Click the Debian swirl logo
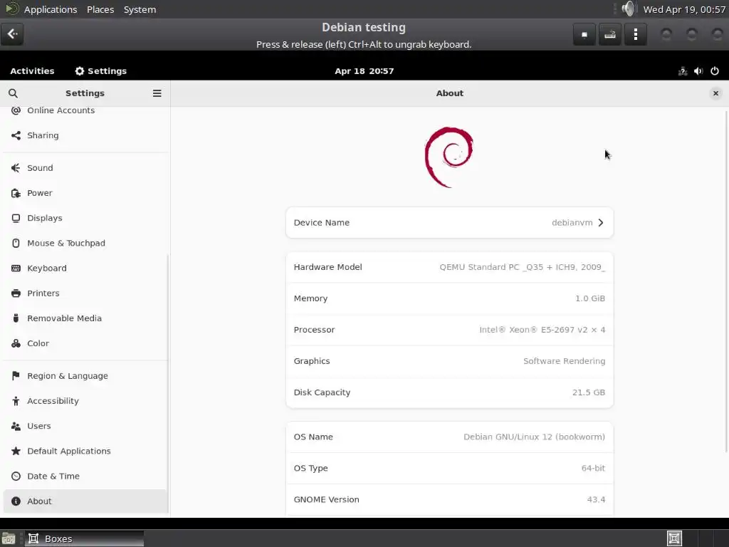Screen dimensions: 729x547 (449, 157)
